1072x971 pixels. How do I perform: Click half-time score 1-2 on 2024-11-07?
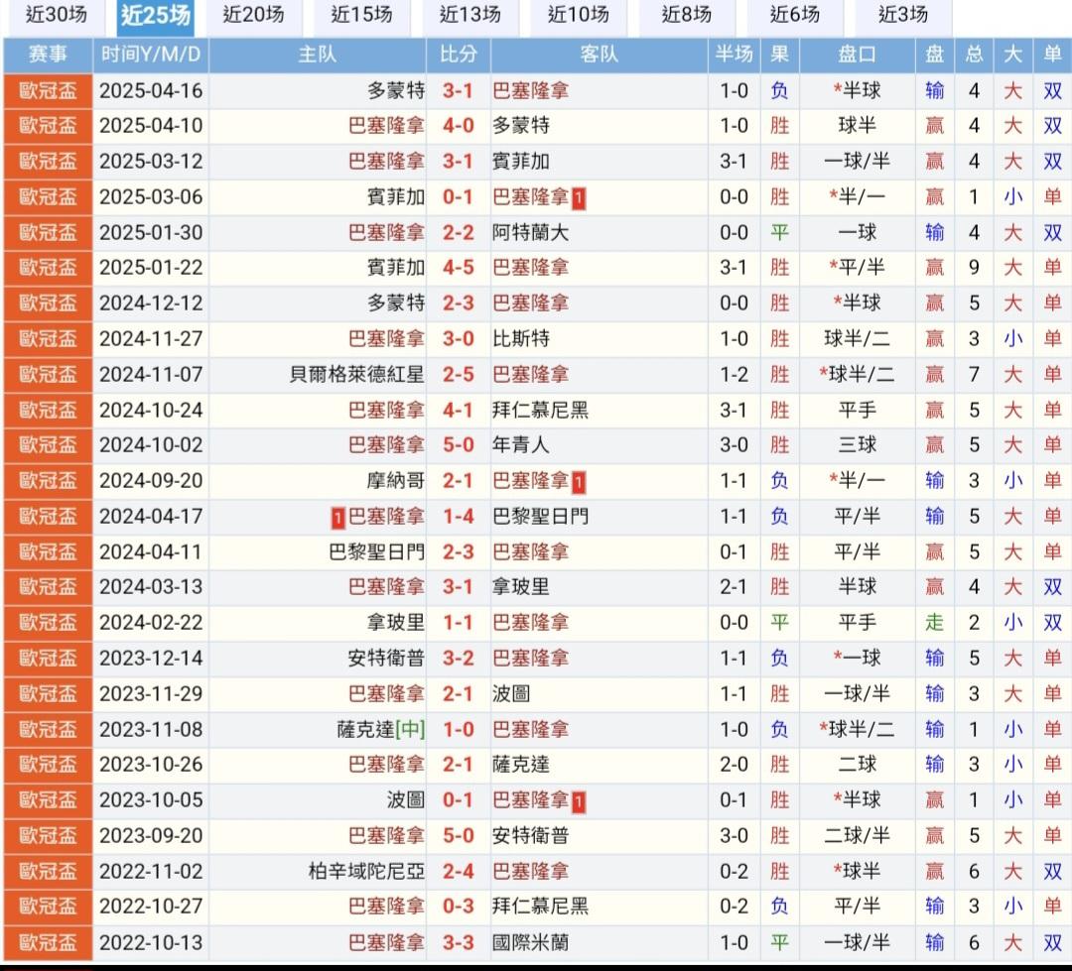pos(735,374)
